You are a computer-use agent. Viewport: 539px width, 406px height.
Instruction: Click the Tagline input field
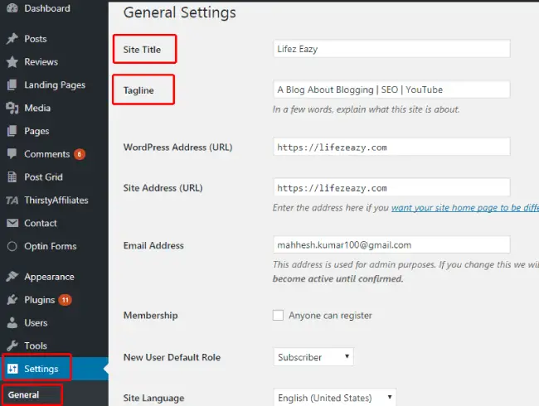pos(391,89)
